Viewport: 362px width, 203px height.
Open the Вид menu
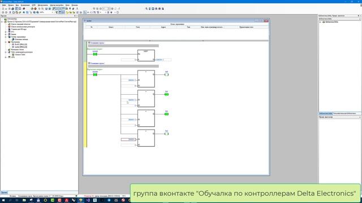pyautogui.click(x=17, y=5)
